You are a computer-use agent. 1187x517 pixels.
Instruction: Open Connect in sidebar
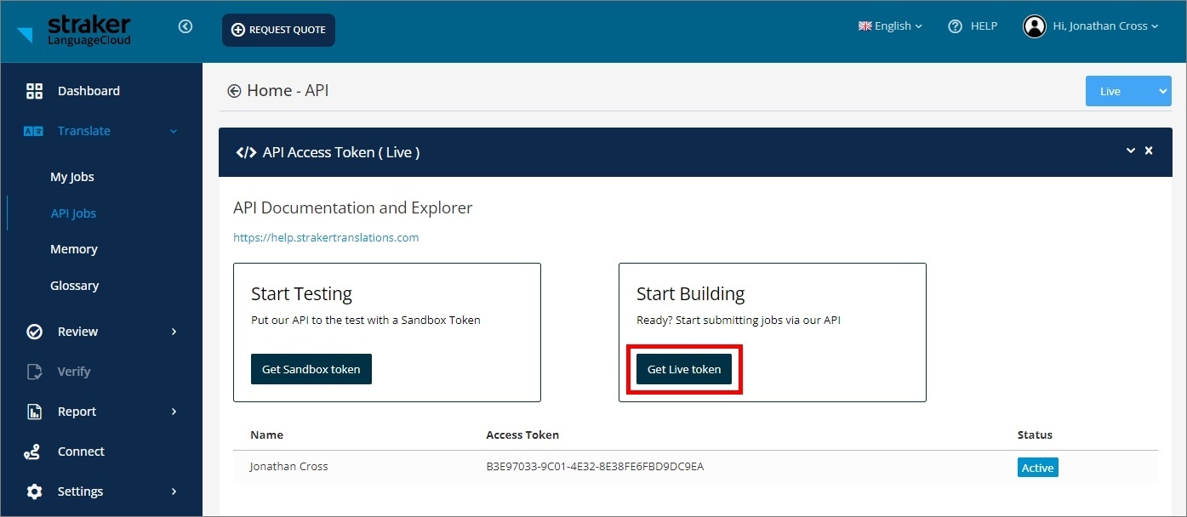point(81,452)
